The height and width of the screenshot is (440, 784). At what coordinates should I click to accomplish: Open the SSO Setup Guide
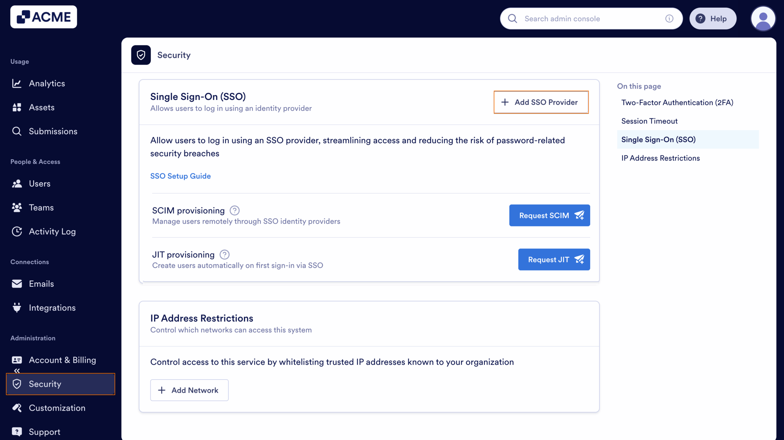(180, 176)
